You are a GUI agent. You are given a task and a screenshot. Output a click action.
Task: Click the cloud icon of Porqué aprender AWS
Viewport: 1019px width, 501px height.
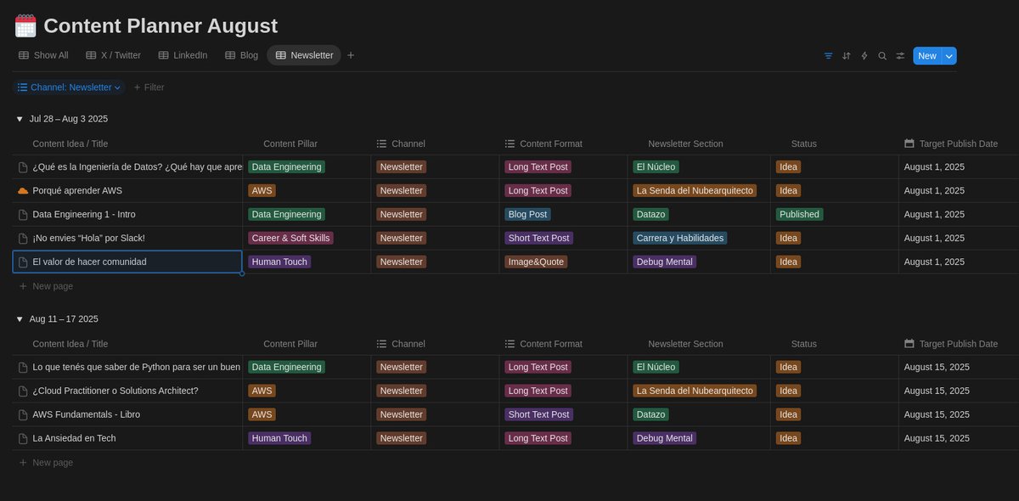click(23, 191)
